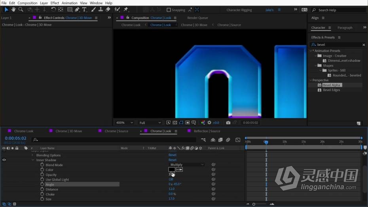Clear the bevel search field
368x207 pixels.
click(x=364, y=45)
